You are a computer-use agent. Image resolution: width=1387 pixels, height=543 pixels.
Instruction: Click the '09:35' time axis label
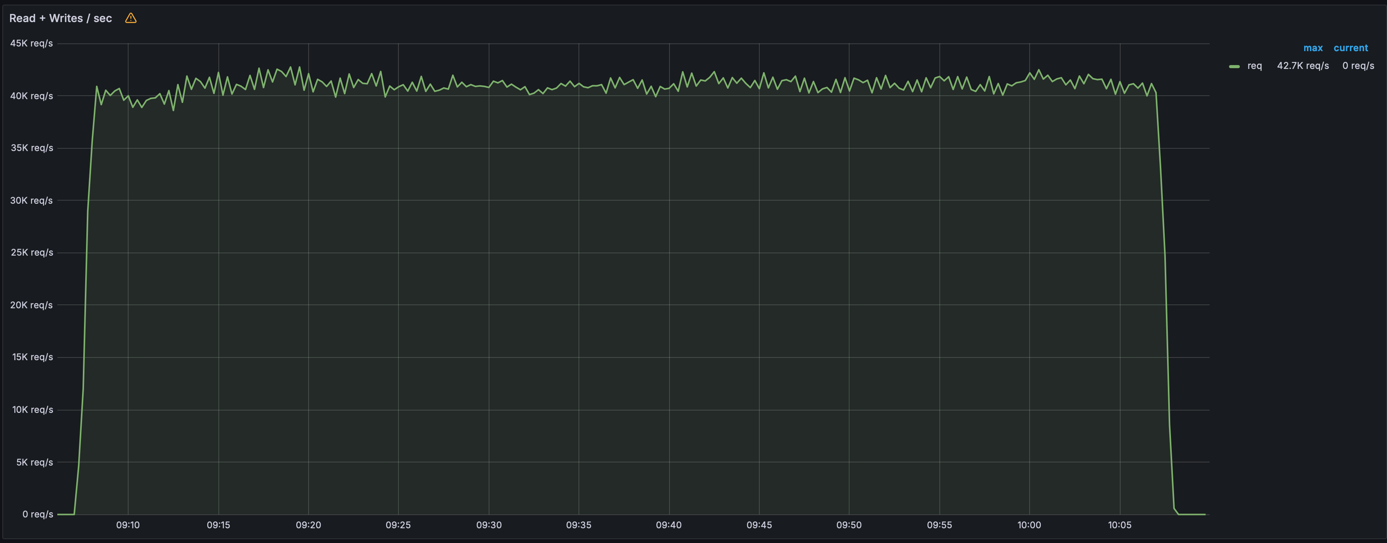click(578, 525)
